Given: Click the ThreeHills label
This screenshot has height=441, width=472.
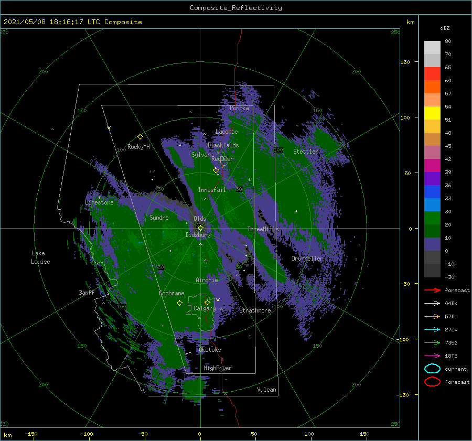Looking at the screenshot, I should click(x=263, y=229).
